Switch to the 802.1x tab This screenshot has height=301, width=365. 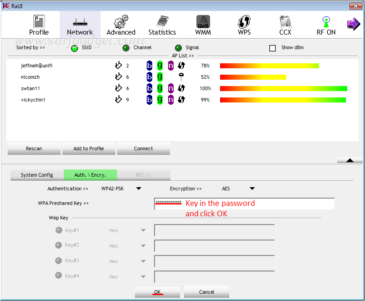pos(144,175)
